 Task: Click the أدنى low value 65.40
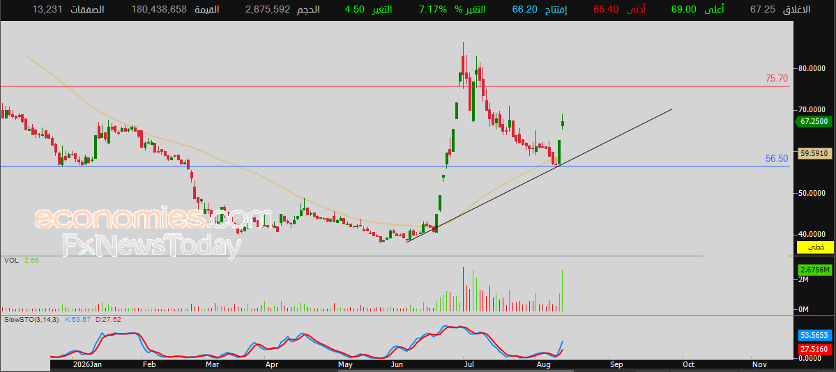607,10
